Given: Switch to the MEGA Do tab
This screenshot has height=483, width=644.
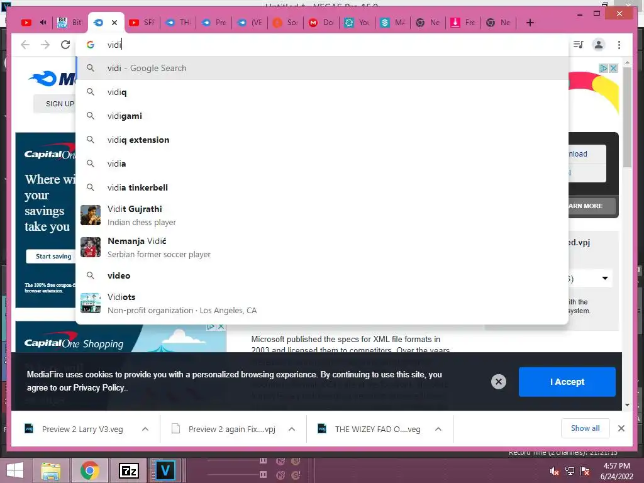Looking at the screenshot, I should 321,23.
